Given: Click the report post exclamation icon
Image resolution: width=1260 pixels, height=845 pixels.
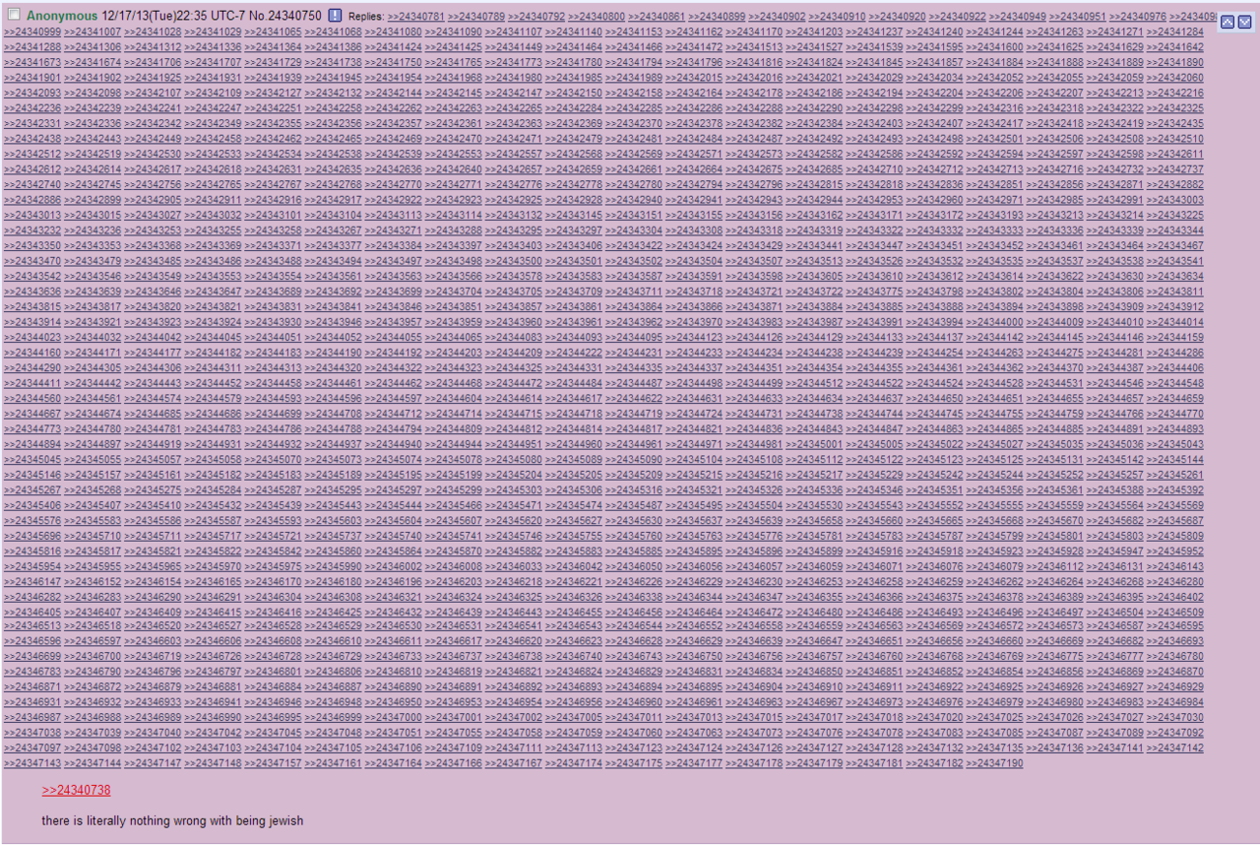Looking at the screenshot, I should tap(335, 16).
